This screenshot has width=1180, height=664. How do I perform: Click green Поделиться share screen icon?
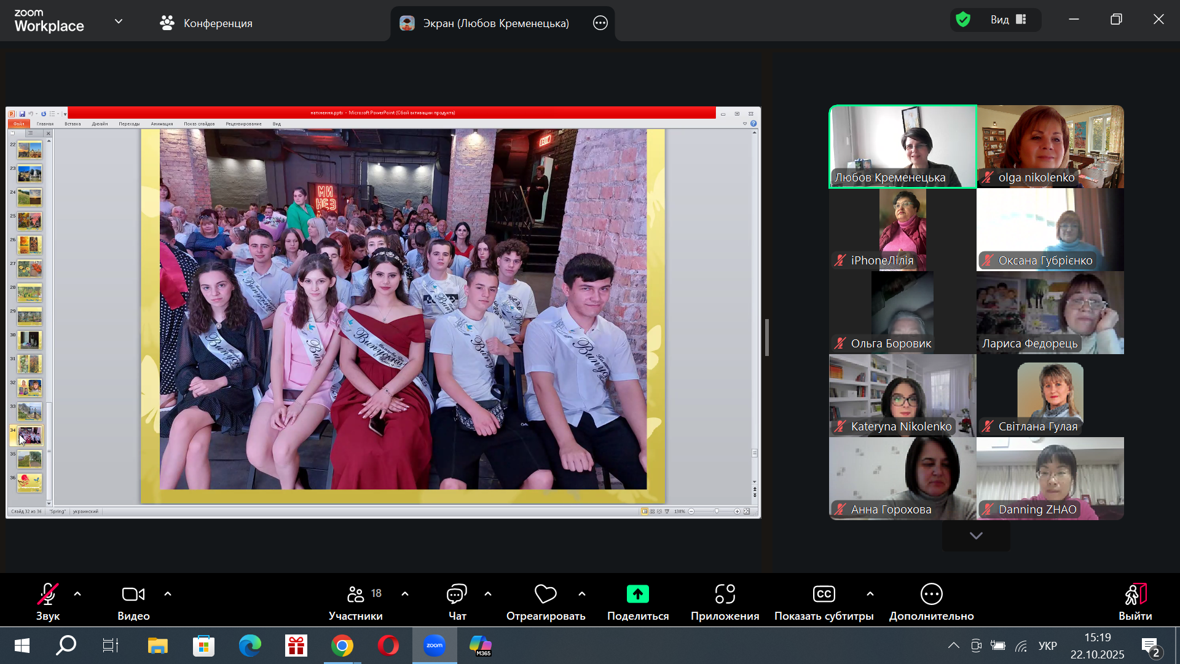[x=637, y=594]
